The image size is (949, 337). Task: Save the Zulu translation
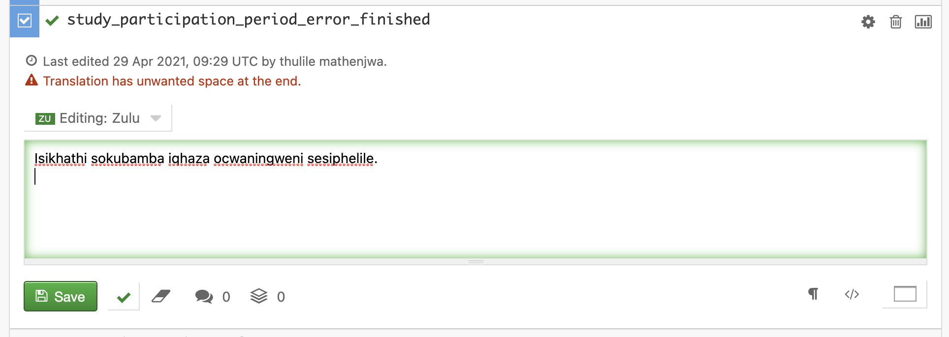coord(61,296)
